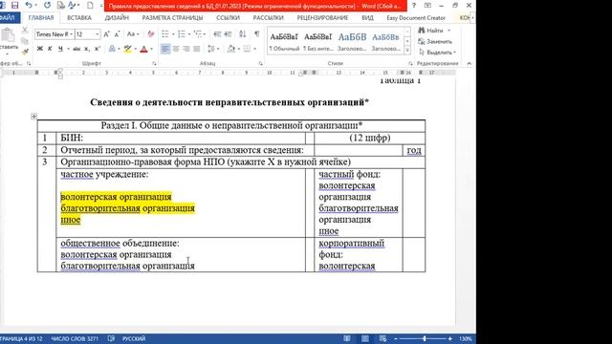Open Font dialog launcher
612x344 pixels.
coord(154,63)
